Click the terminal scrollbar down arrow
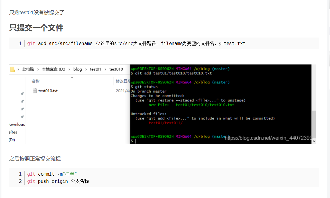The image size is (330, 198). [x=314, y=141]
